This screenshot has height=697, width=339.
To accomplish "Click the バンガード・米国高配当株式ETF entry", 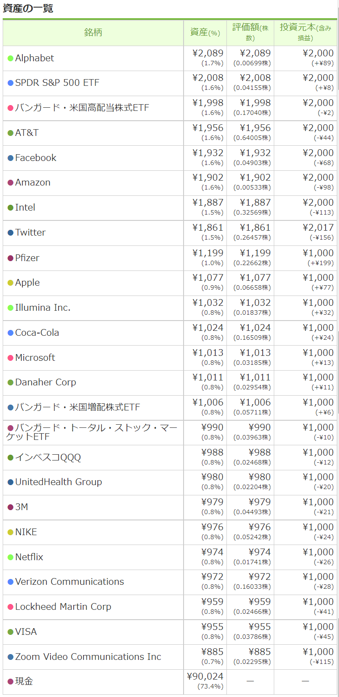I will (x=82, y=108).
